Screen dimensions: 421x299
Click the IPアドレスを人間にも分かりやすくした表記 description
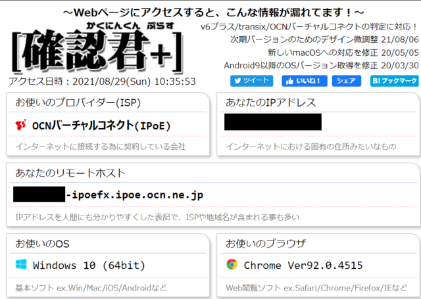tap(157, 217)
